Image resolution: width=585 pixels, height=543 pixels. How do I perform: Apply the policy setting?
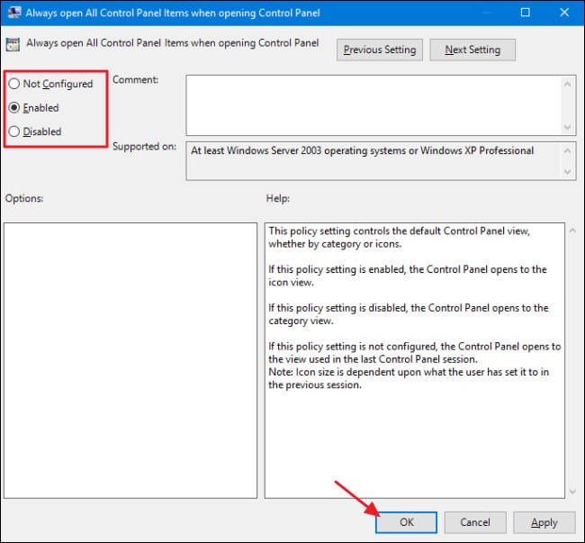pyautogui.click(x=544, y=522)
